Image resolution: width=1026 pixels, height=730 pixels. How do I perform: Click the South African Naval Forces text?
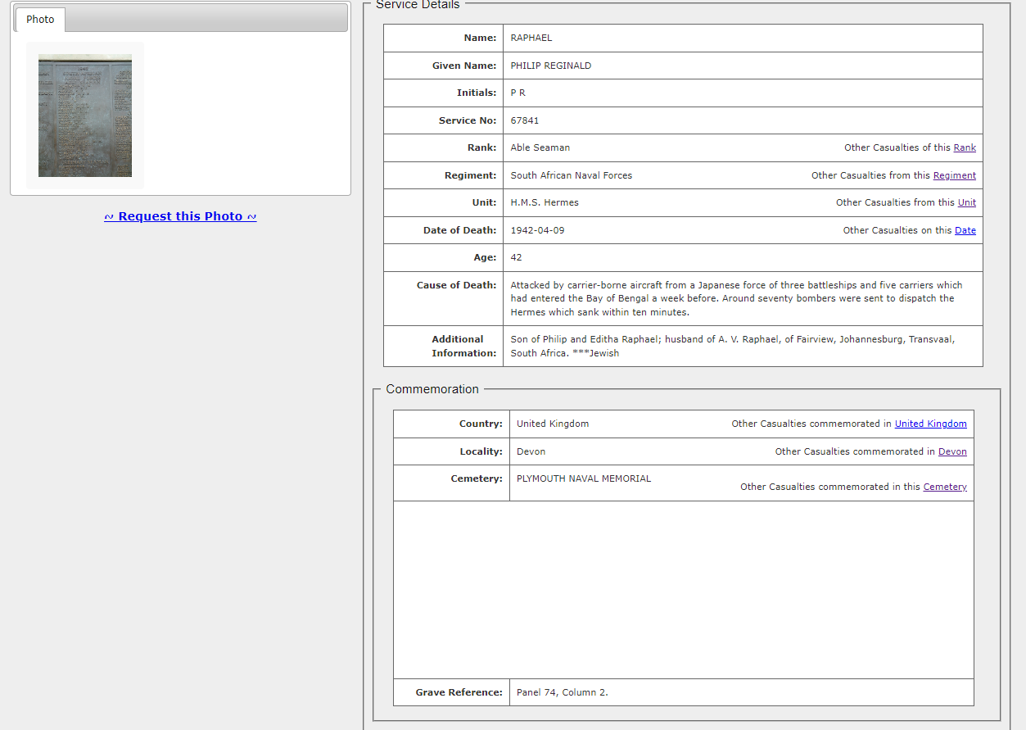[x=572, y=175]
